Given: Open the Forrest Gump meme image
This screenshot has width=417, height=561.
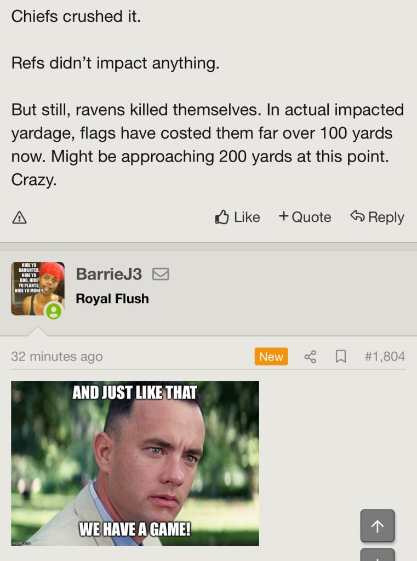Looking at the screenshot, I should tap(135, 463).
